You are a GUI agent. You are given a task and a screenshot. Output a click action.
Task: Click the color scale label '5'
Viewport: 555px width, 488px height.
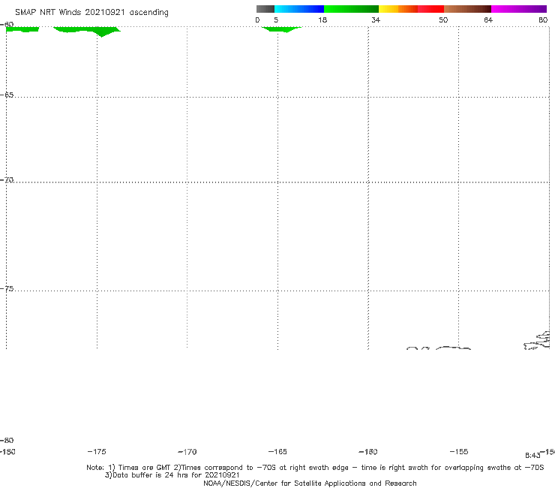coord(276,20)
